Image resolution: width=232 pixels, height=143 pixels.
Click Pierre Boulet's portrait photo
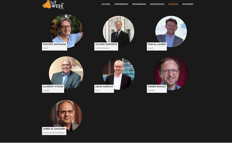click(171, 73)
